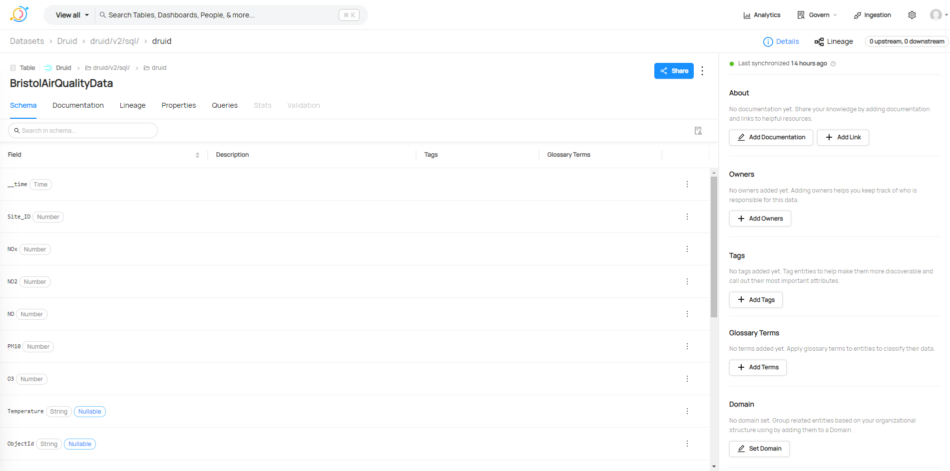Go to Datasets in top breadcrumb

click(27, 41)
